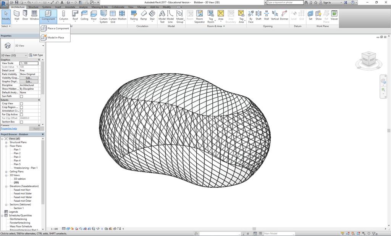Expand the Room & Area panel dropdown
The image size is (391, 236).
pos(216,26)
